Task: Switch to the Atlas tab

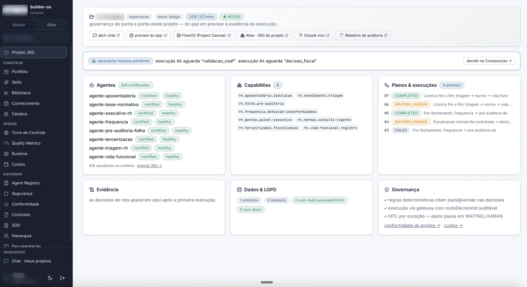Action: pyautogui.click(x=51, y=25)
